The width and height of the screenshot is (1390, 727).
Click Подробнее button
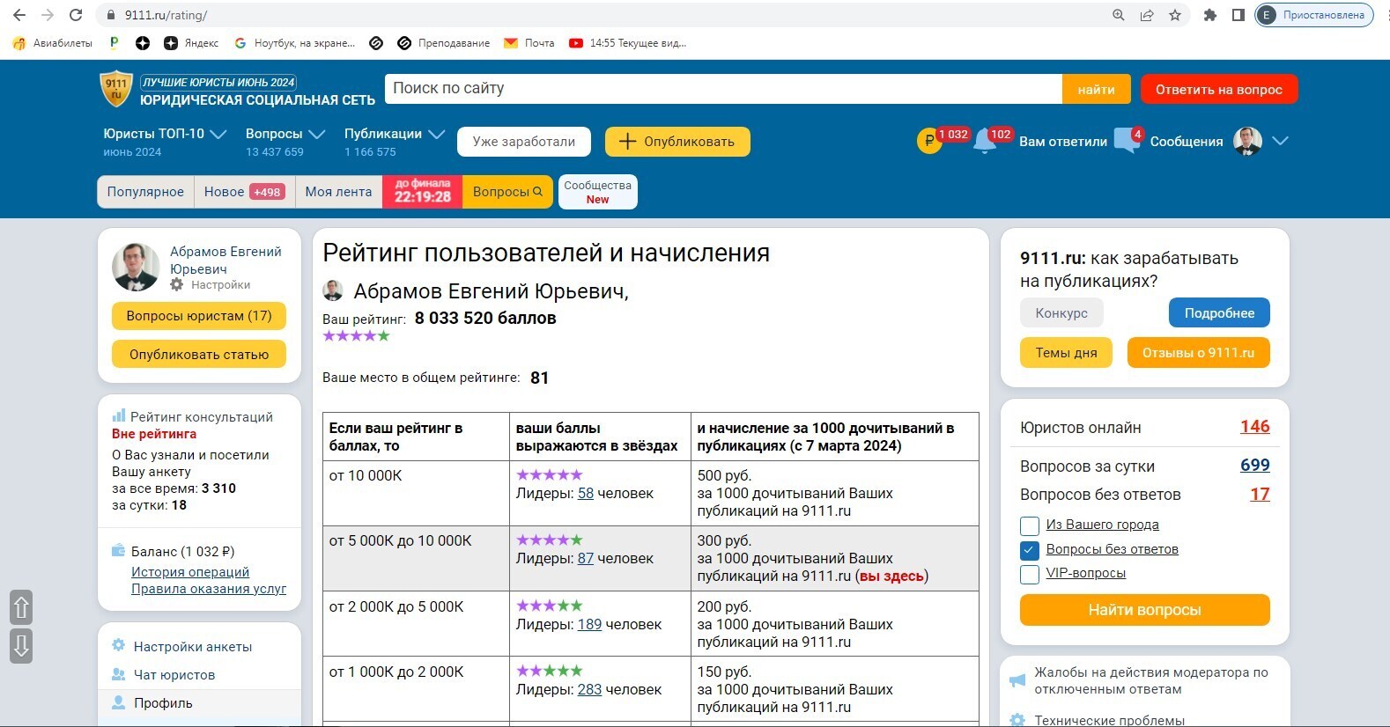click(x=1219, y=312)
